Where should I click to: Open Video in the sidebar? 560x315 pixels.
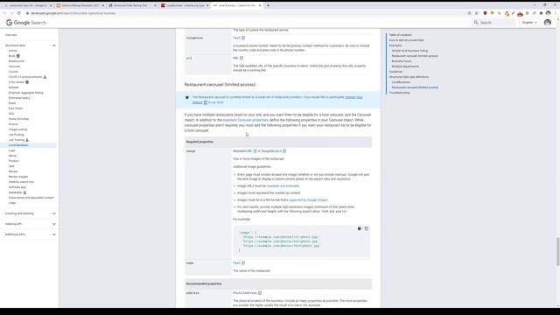coord(12,203)
